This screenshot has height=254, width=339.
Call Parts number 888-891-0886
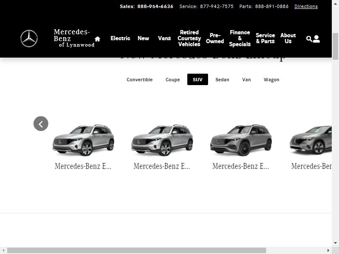[x=272, y=6]
